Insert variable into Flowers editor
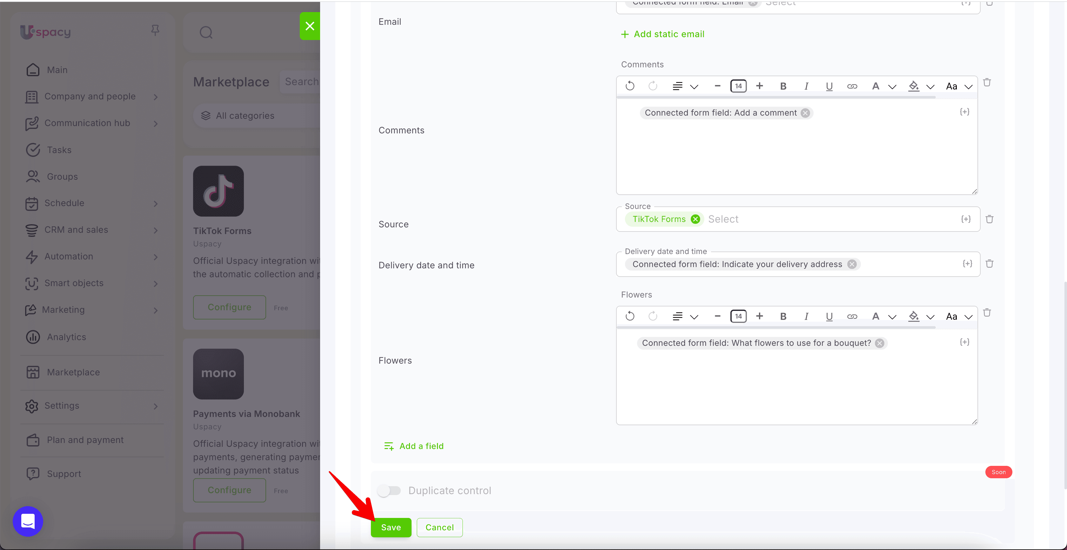This screenshot has width=1067, height=550. click(964, 342)
